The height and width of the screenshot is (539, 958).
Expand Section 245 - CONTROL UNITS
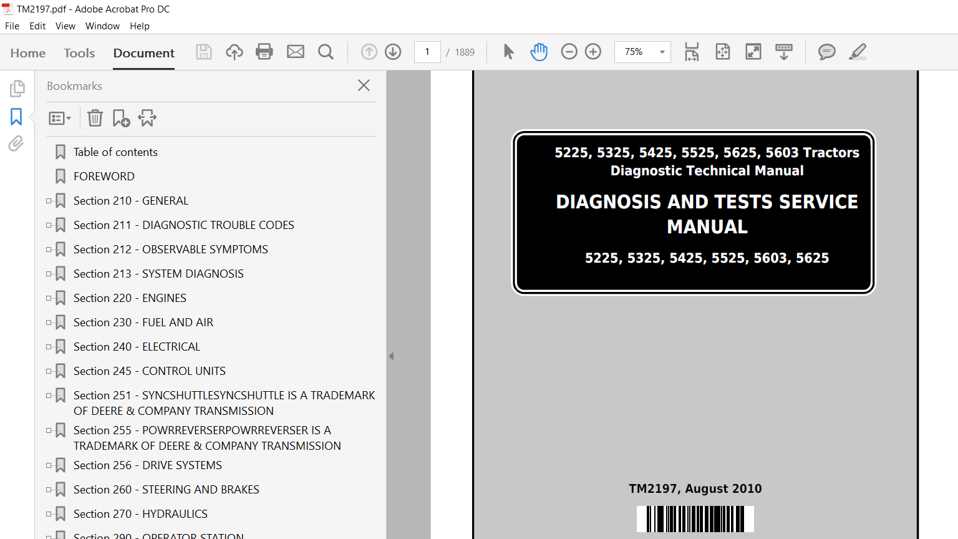tap(49, 371)
